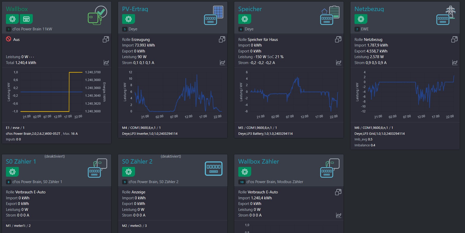Viewport: 465px width, 233px height.
Task: Click Speicher 'SoC 21 %' value
Action: (275, 57)
